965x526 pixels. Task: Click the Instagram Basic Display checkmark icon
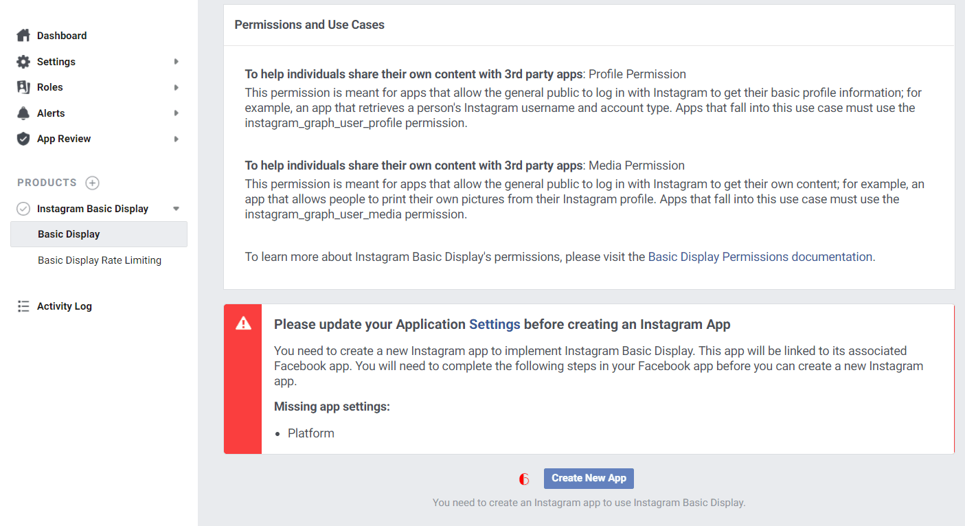(x=23, y=209)
